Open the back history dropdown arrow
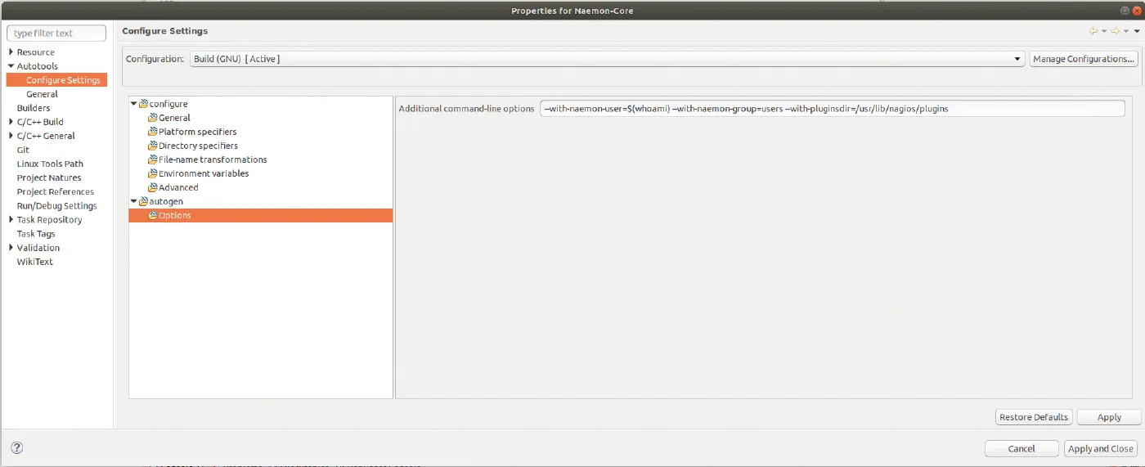The image size is (1145, 467). pos(1103,31)
